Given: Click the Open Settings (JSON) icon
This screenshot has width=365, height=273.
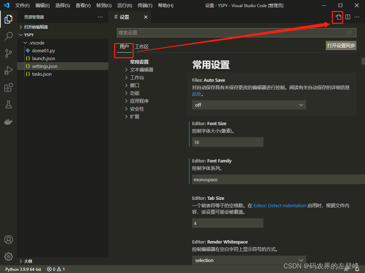Looking at the screenshot, I should 338,17.
